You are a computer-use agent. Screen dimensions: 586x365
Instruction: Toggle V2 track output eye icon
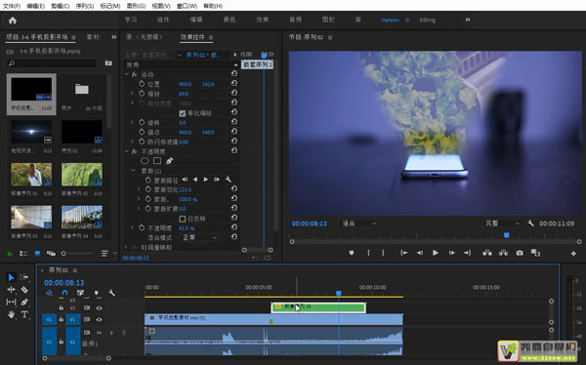(99, 308)
